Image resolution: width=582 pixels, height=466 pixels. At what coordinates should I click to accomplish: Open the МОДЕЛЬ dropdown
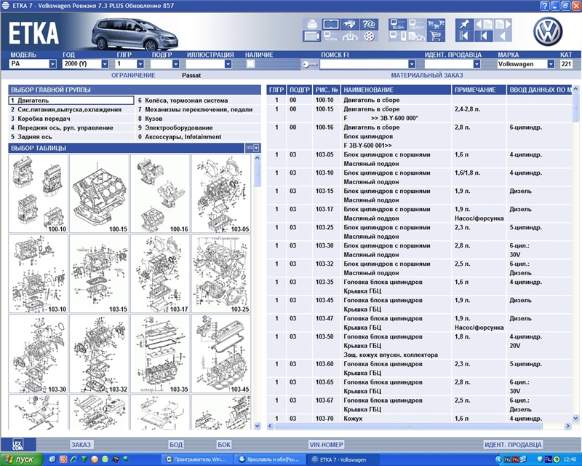(x=52, y=64)
